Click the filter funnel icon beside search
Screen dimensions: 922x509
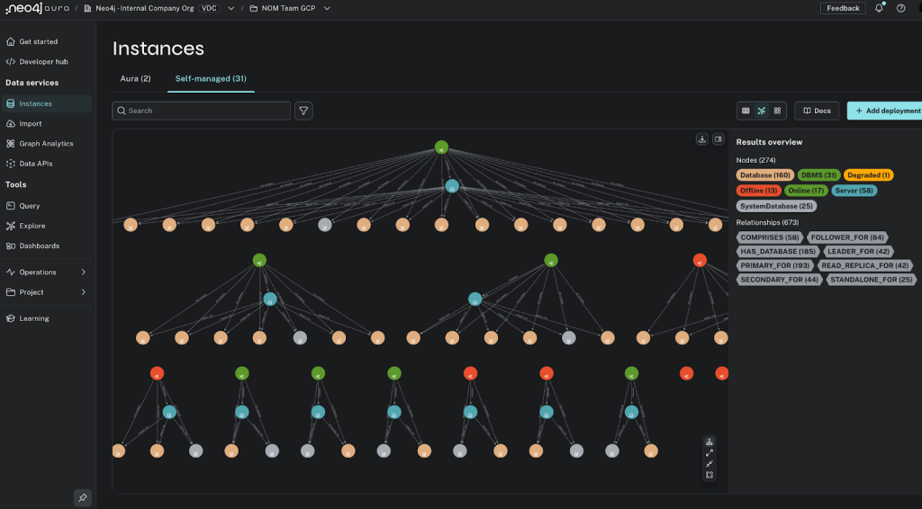click(303, 111)
